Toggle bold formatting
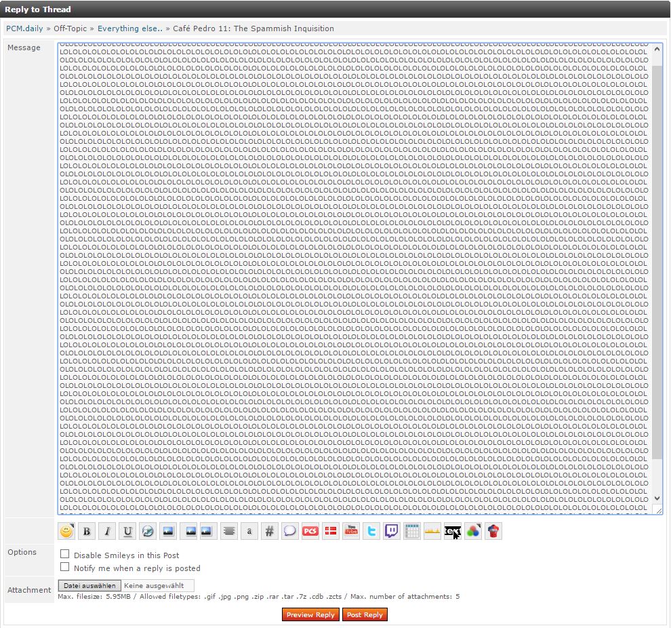671x628 pixels. [86, 532]
